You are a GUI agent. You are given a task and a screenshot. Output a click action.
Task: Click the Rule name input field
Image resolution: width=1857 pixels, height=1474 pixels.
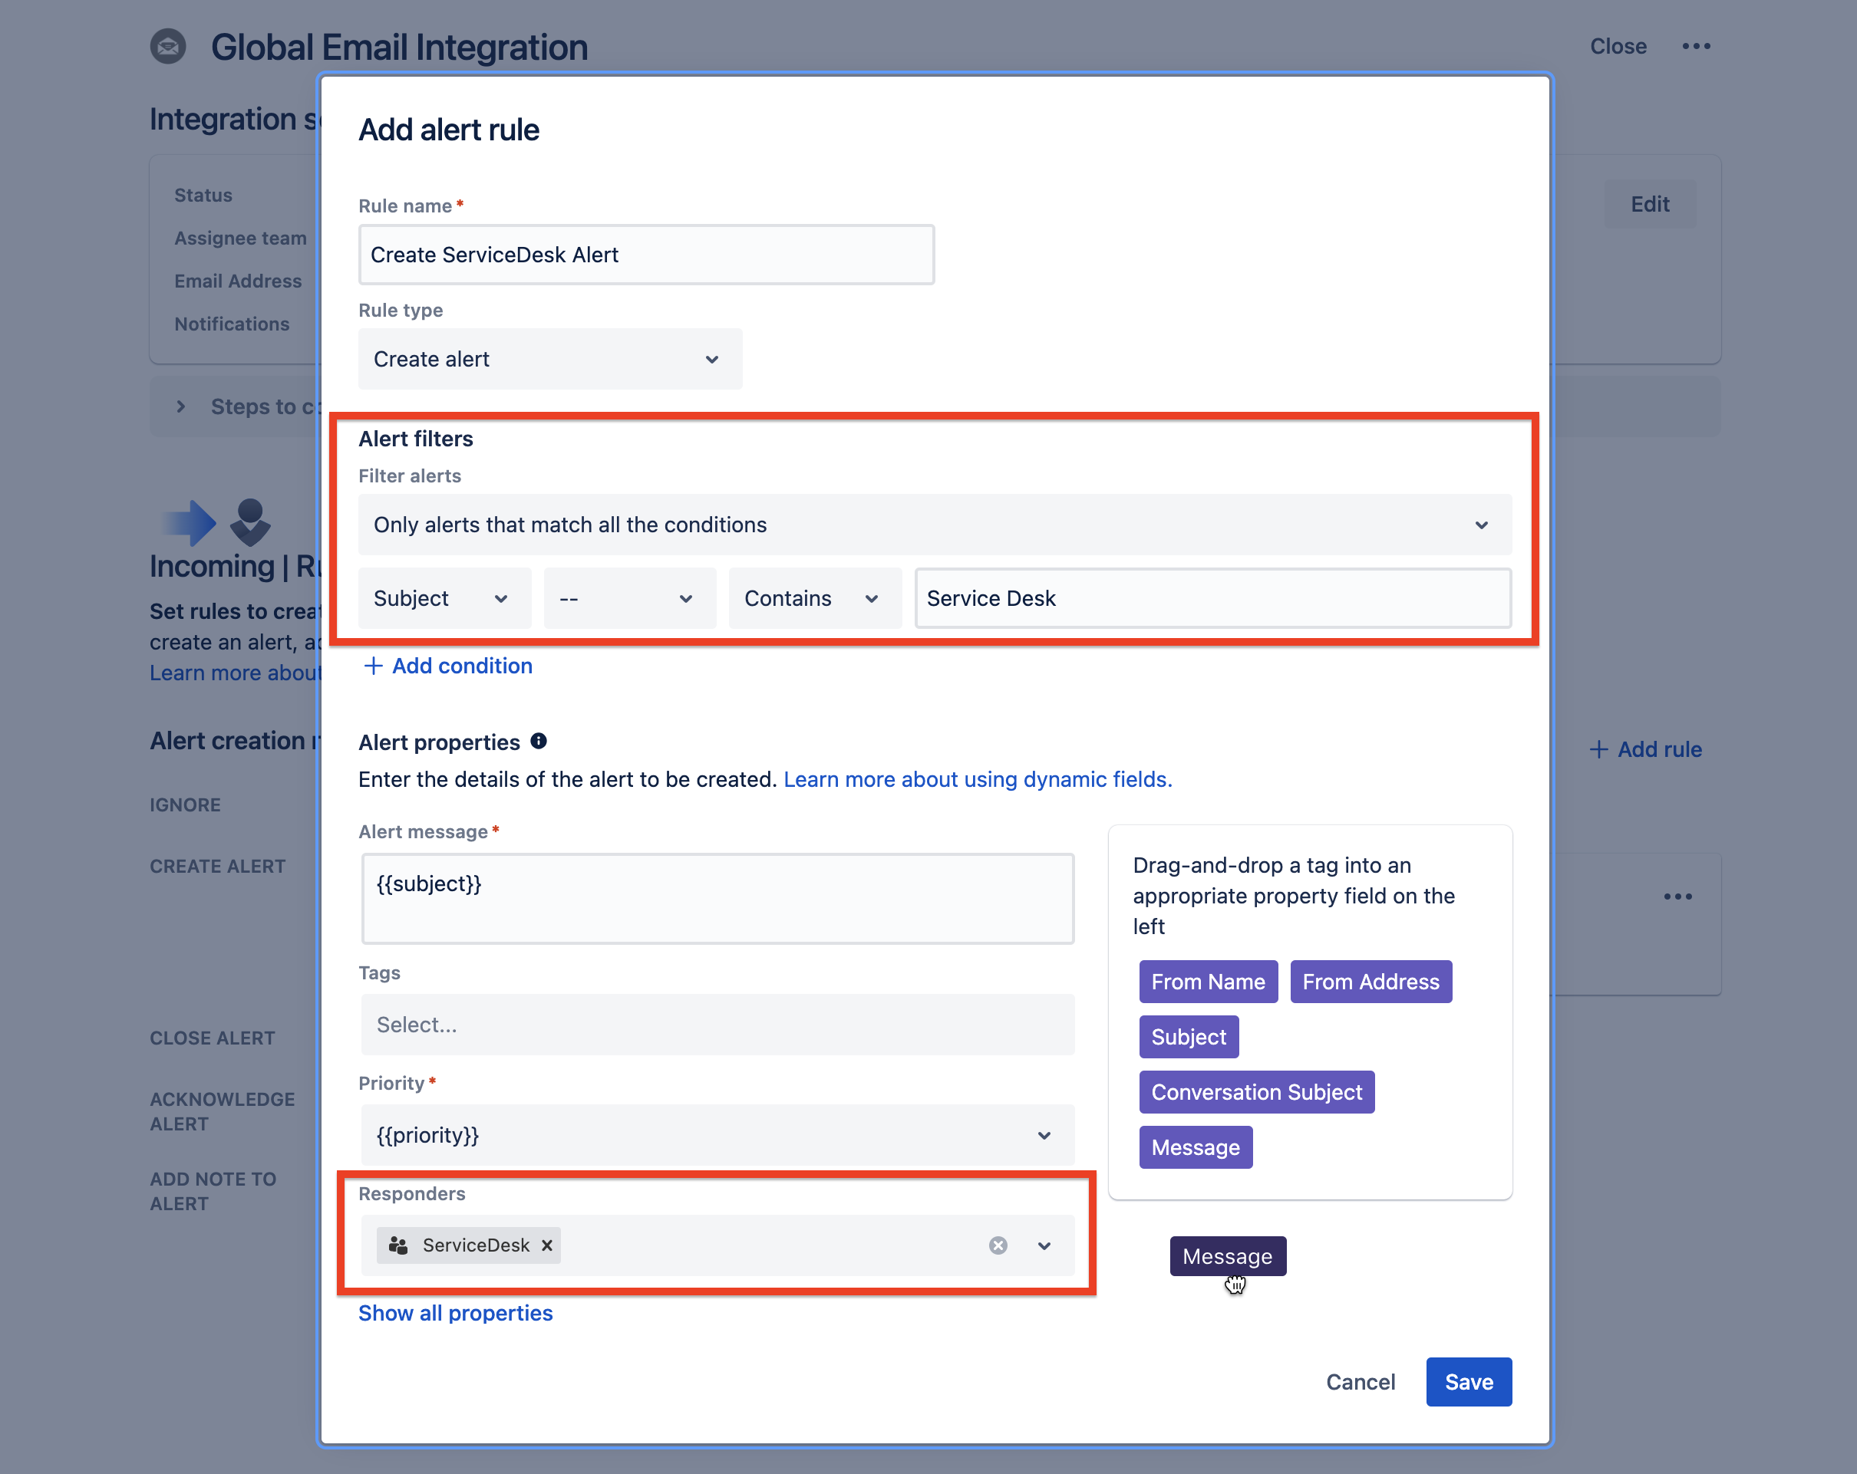647,255
